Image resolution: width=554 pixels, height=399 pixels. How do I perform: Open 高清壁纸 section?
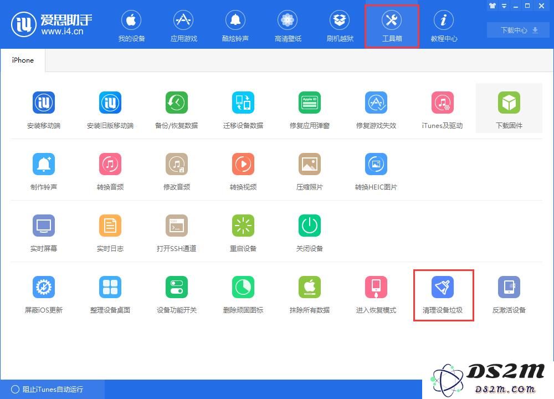pos(288,26)
